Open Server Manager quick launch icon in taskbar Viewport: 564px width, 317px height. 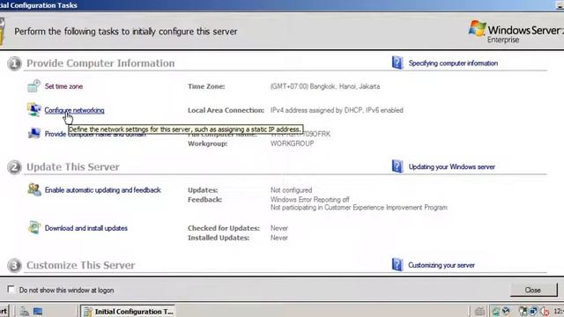pyautogui.click(x=25, y=311)
